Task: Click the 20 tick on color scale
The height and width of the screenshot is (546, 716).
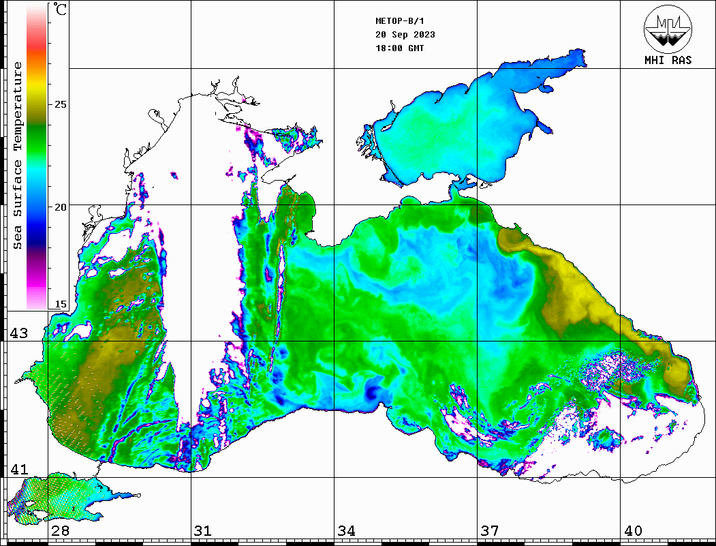Action: (60, 207)
